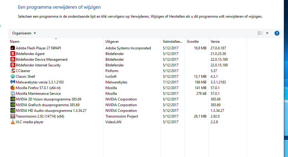
Task: Sort list by Uitgever column header
Action: (x=132, y=42)
